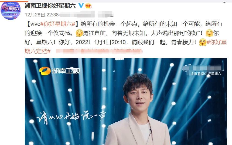Open the username 湖南卫视你好星期六 link
This screenshot has height=145, width=232.
click(50, 6)
